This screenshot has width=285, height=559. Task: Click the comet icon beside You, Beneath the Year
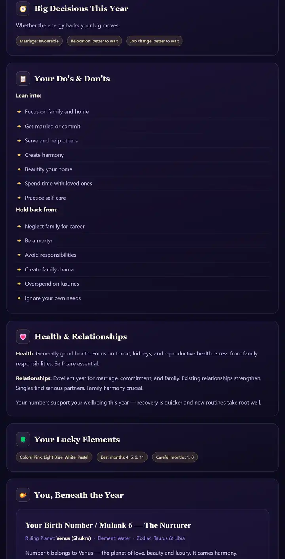[23, 495]
